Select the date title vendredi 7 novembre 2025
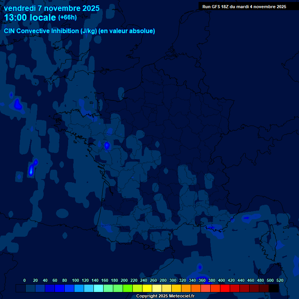 pos(51,8)
